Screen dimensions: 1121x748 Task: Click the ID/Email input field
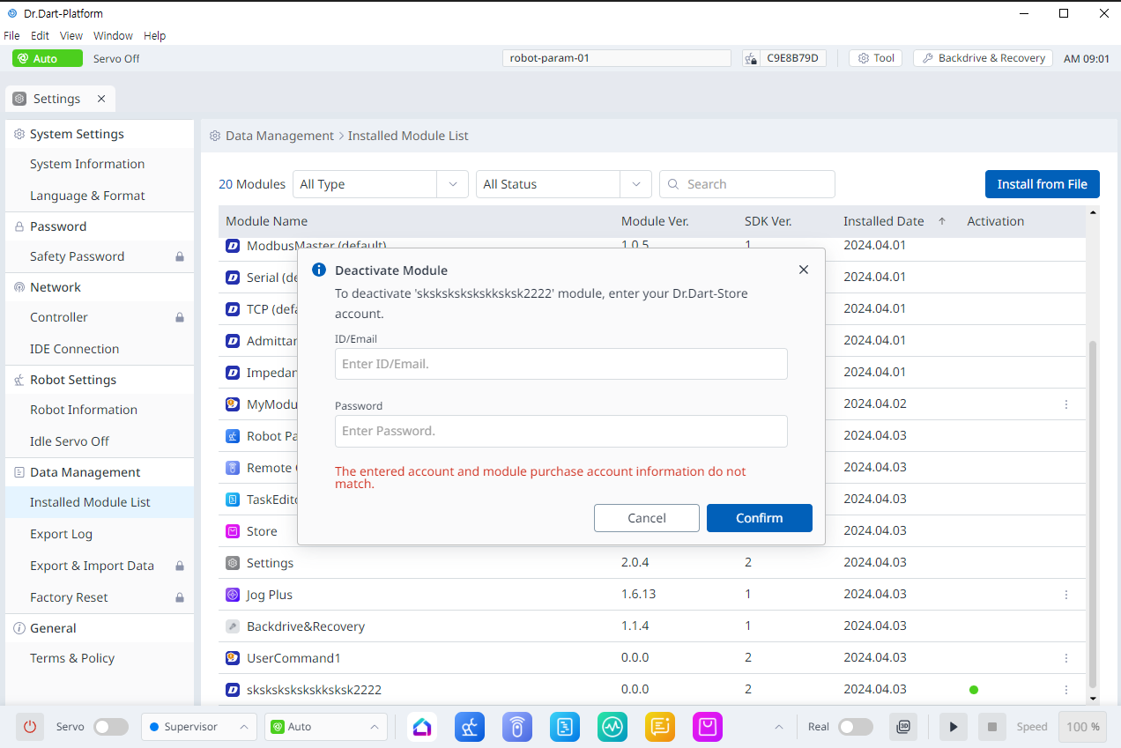tap(560, 364)
